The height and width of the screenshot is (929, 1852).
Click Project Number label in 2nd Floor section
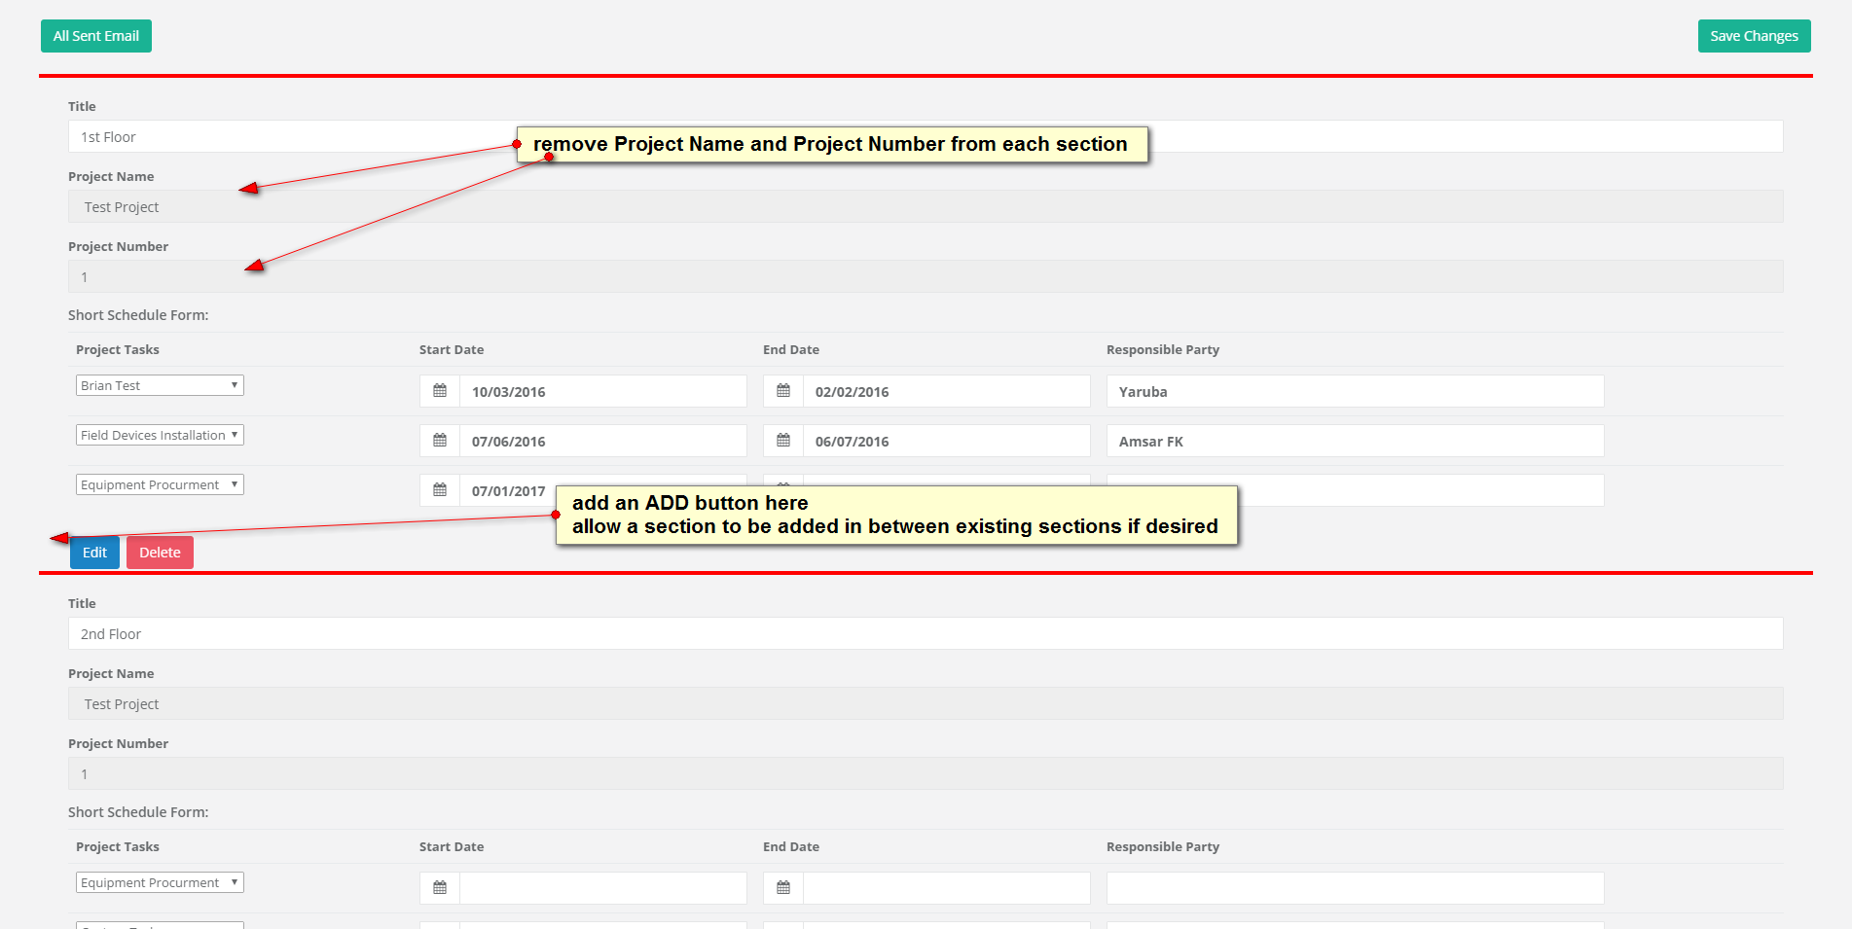click(118, 743)
